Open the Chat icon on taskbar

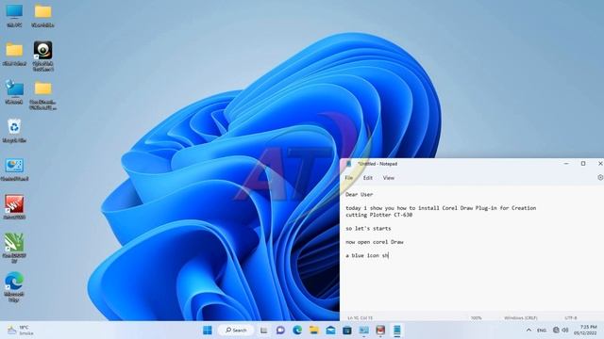280,331
